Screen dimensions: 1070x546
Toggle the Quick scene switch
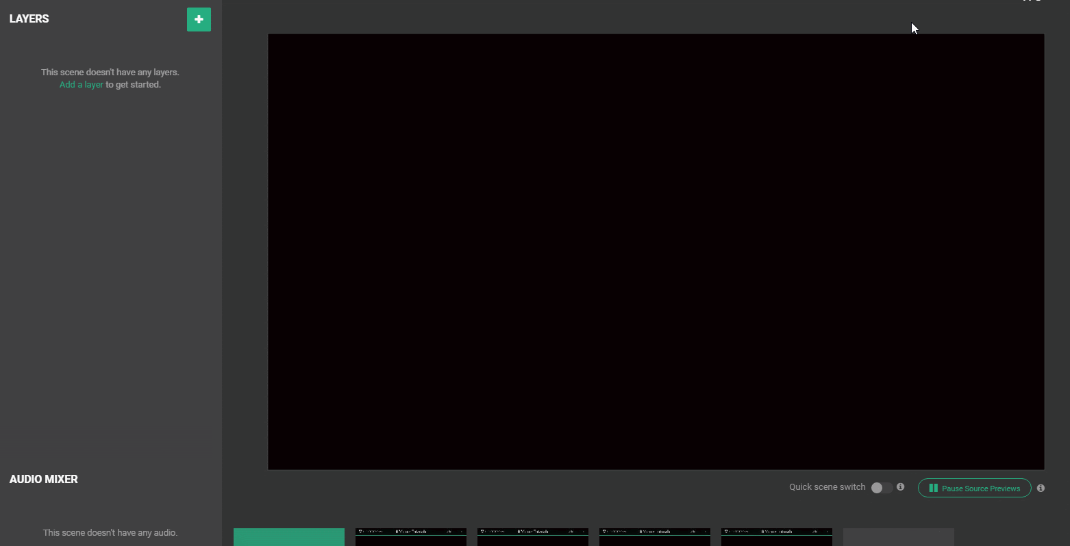(882, 488)
